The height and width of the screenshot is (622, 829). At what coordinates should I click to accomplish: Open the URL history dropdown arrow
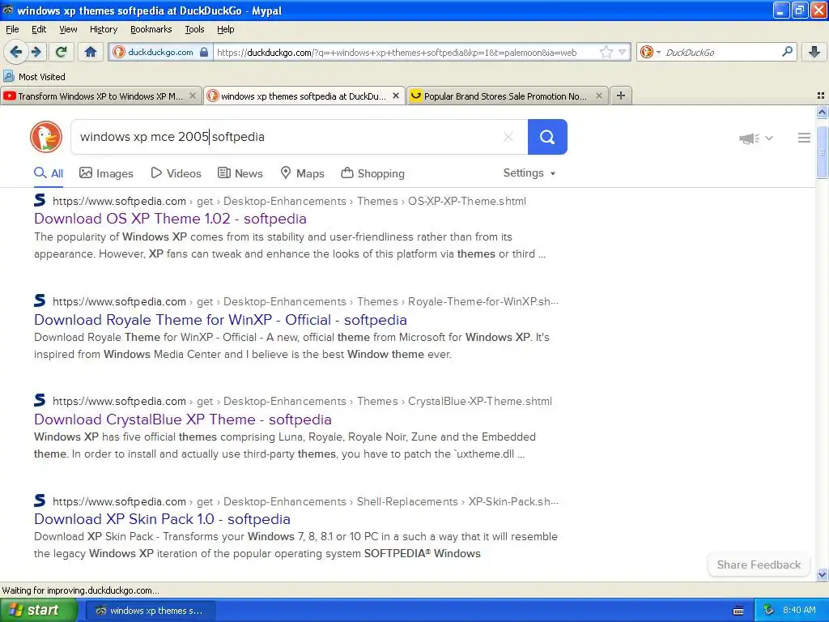pyautogui.click(x=623, y=52)
